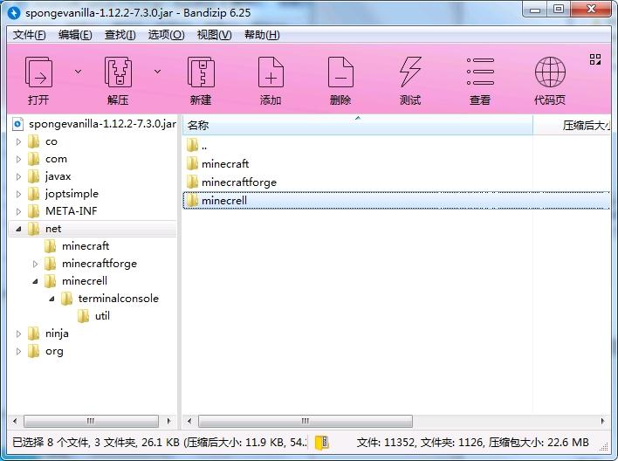Select the 'co' folder icon in tree

click(x=34, y=141)
